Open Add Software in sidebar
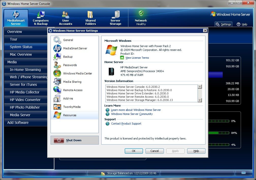256x180 pixels. (x=26, y=123)
